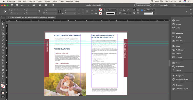Select the Pencil tool

point(3,47)
